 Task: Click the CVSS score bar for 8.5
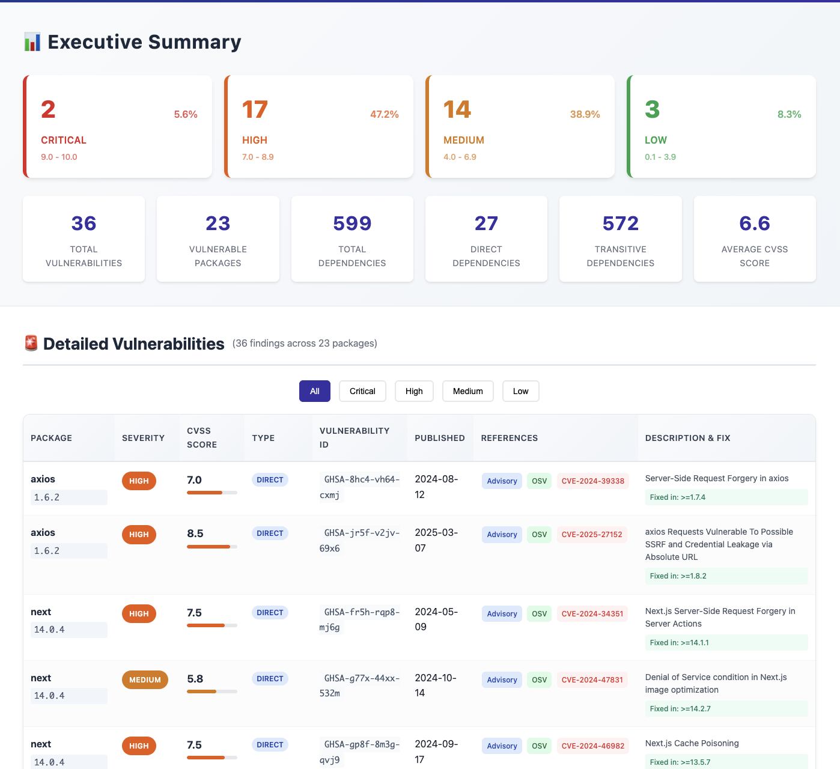(x=212, y=547)
